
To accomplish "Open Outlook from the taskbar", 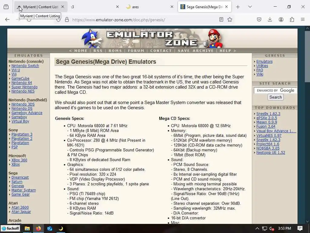I will [x=50, y=228].
